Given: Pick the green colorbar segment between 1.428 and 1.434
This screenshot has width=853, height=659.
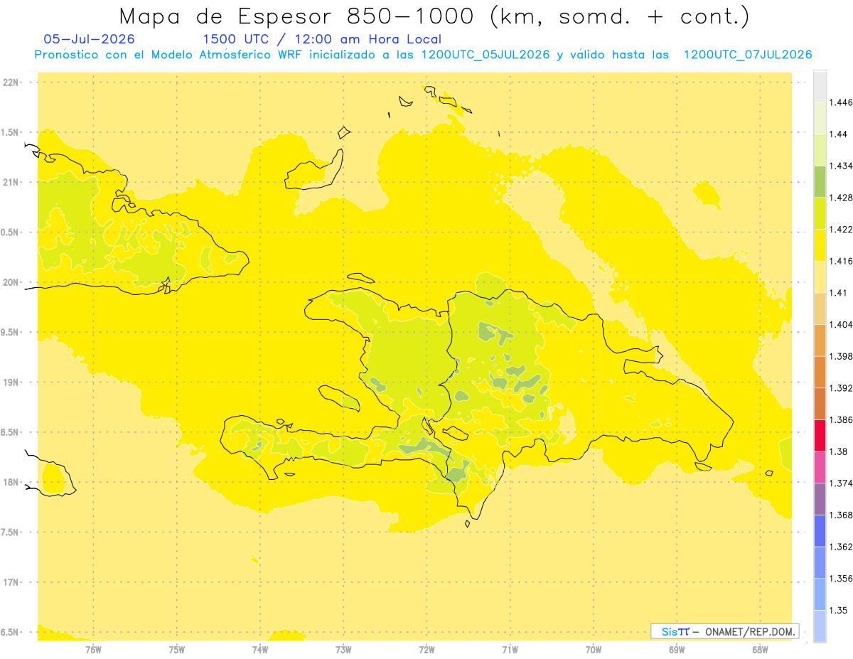Looking at the screenshot, I should tap(820, 182).
